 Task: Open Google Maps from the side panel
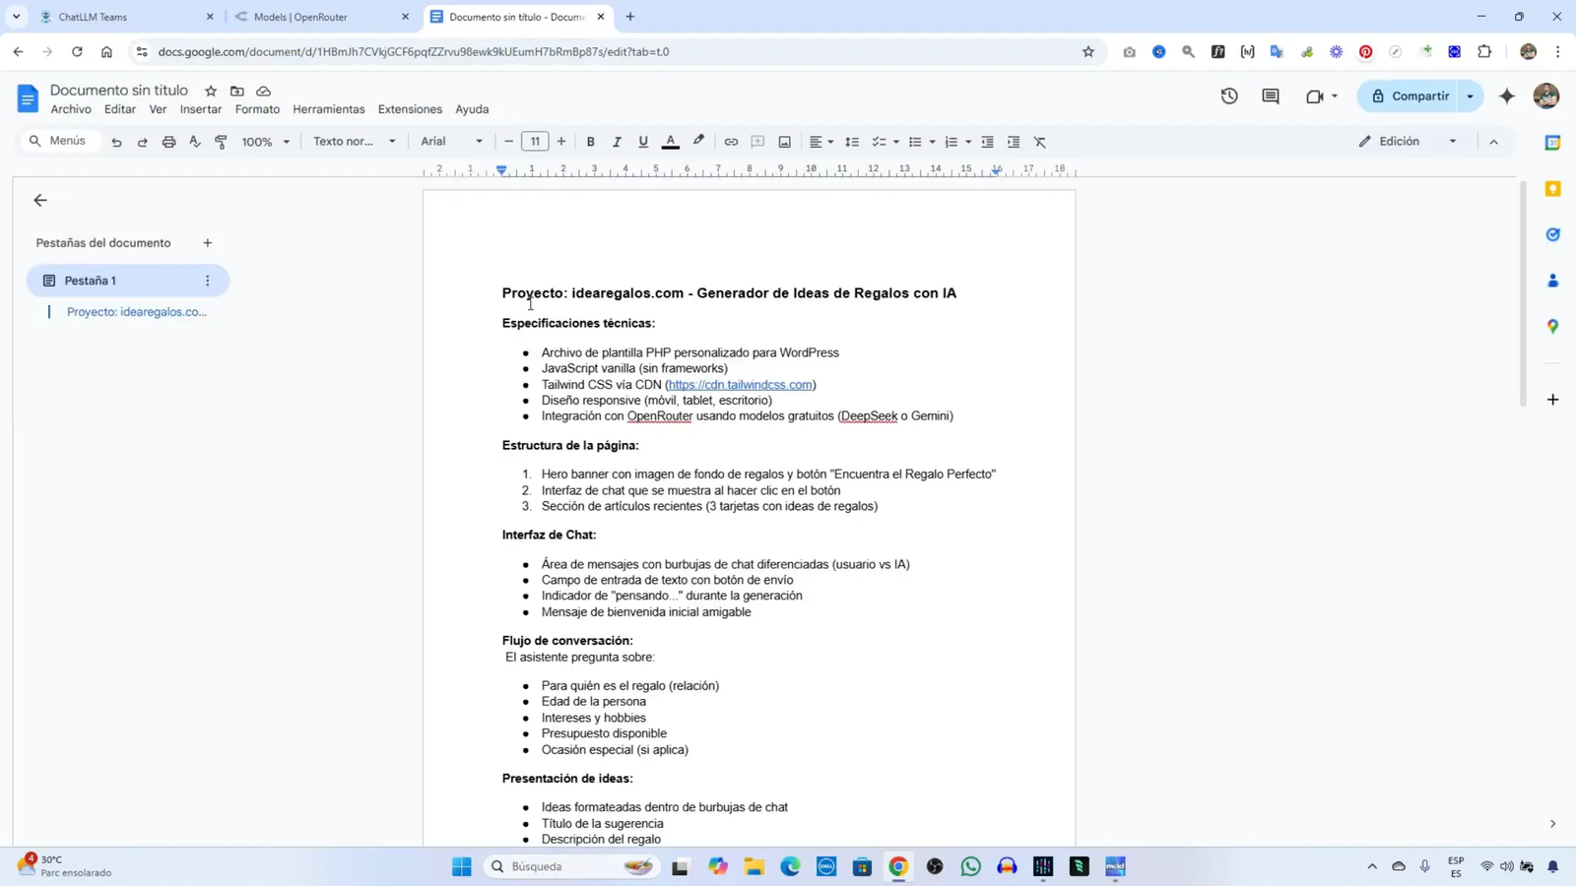[x=1552, y=326]
